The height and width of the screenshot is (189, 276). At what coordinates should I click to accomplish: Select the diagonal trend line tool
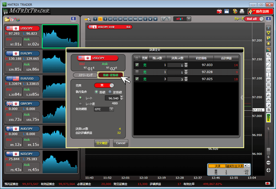(x=268, y=65)
